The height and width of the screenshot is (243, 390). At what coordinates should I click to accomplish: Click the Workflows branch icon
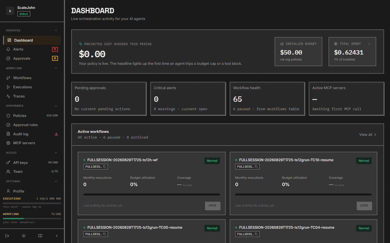[x=8, y=78]
